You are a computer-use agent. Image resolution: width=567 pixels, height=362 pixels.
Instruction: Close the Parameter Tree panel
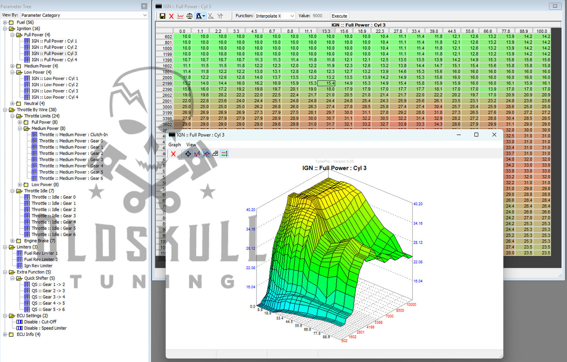click(x=144, y=6)
